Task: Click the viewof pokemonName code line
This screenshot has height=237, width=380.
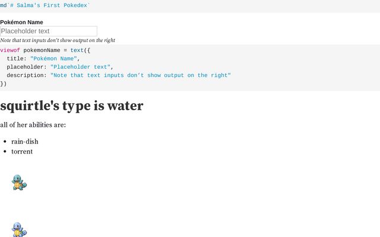Action: (x=45, y=50)
